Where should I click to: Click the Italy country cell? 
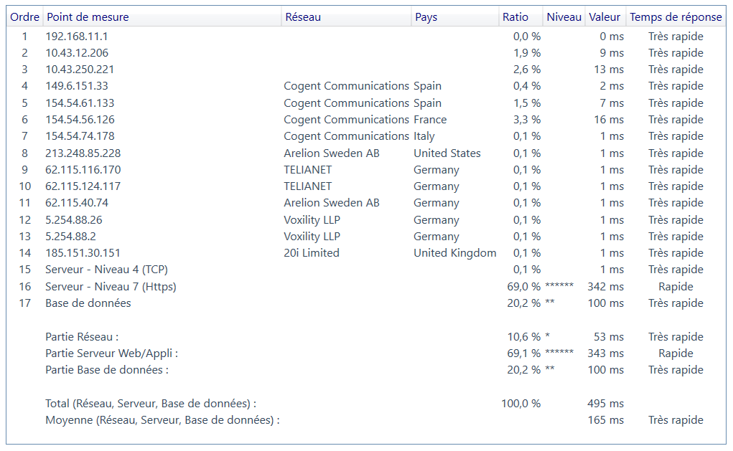(424, 136)
